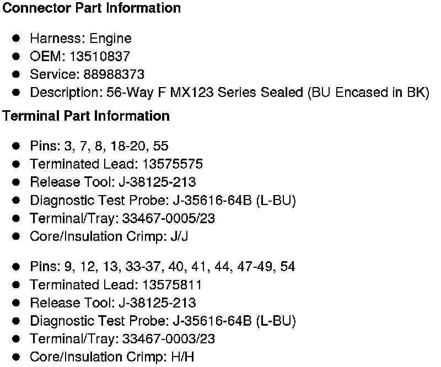Click Terminal/Tray 33467-0005/23 entry
Image resolution: width=441 pixels, height=367 pixels.
point(122,218)
